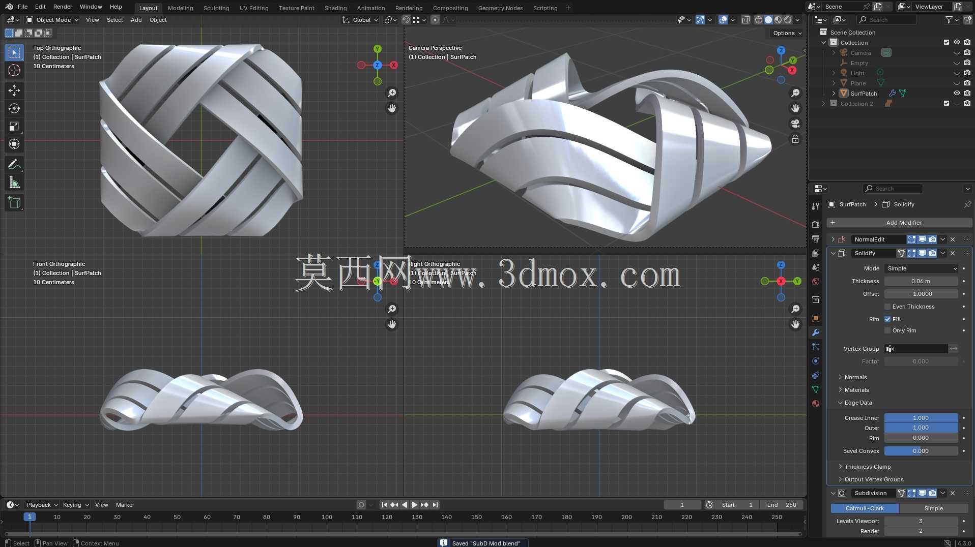This screenshot has width=975, height=547.
Task: Open the Solidify Mode Simple dropdown
Action: [922, 268]
